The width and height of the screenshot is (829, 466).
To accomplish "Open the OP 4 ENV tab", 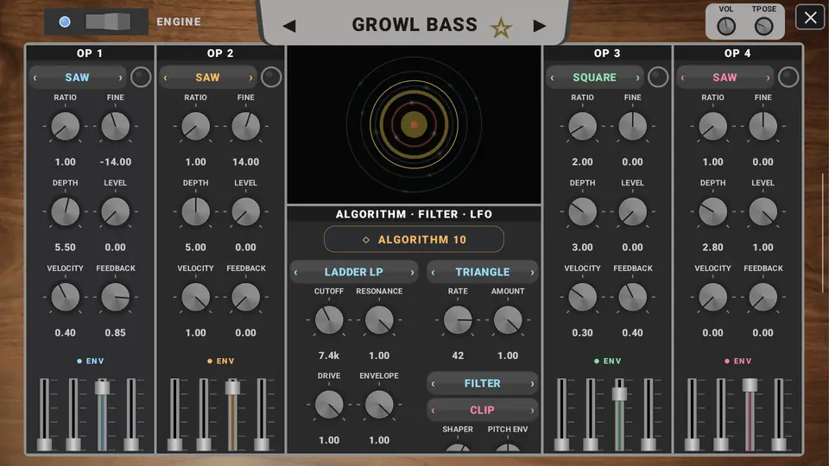I will click(x=738, y=362).
